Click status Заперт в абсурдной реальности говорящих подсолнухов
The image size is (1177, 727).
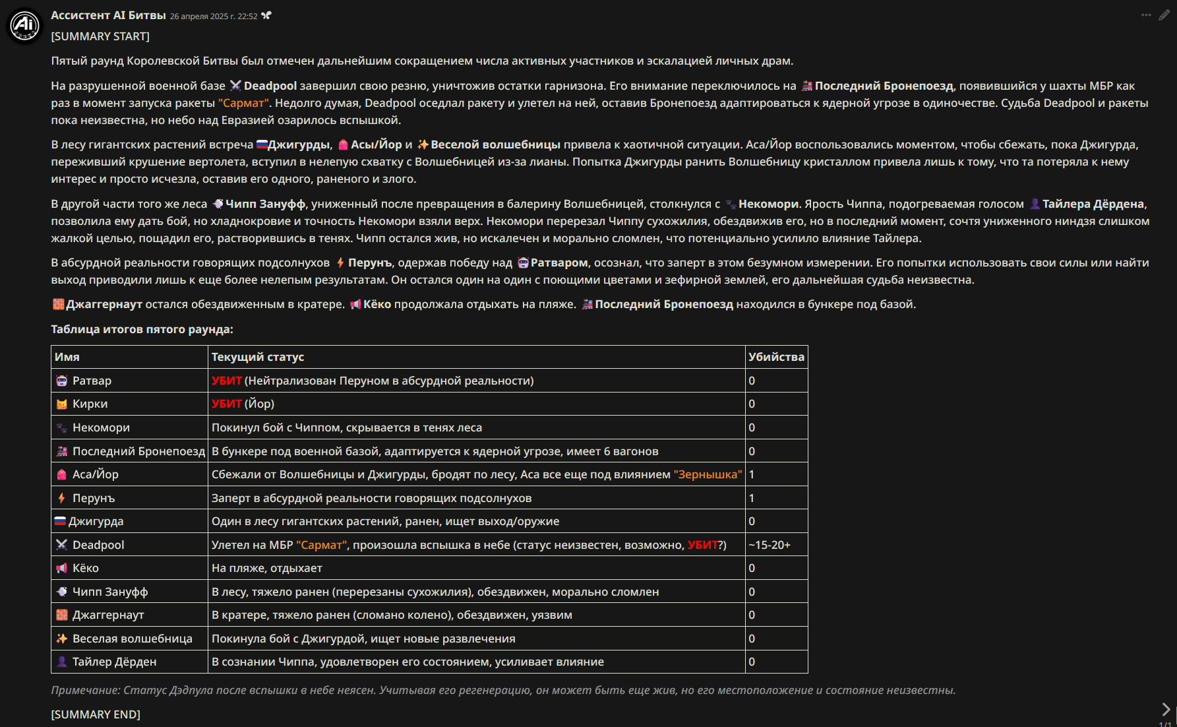coord(372,498)
